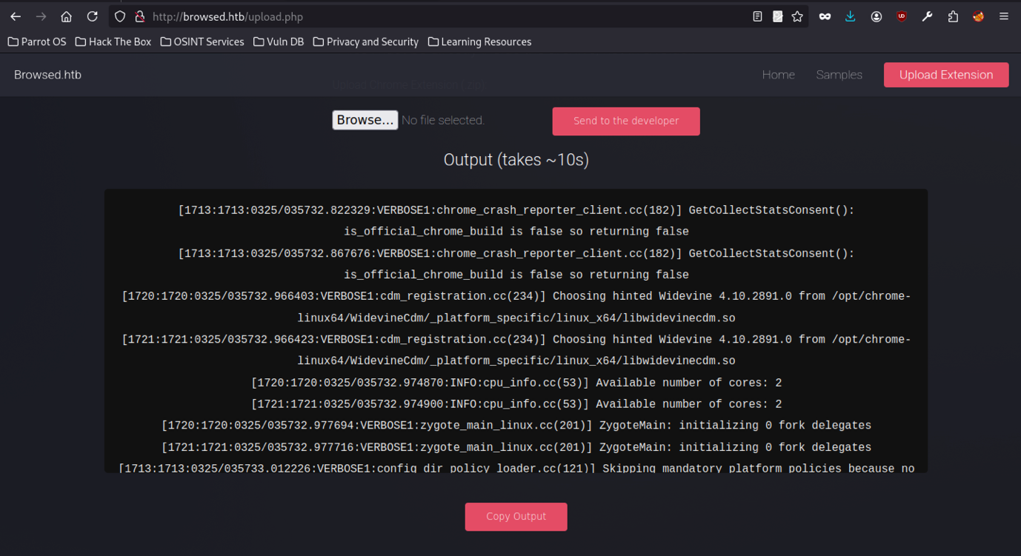Screen dimensions: 1021x556
Task: Open the Extensions puzzle piece icon
Action: pyautogui.click(x=953, y=16)
